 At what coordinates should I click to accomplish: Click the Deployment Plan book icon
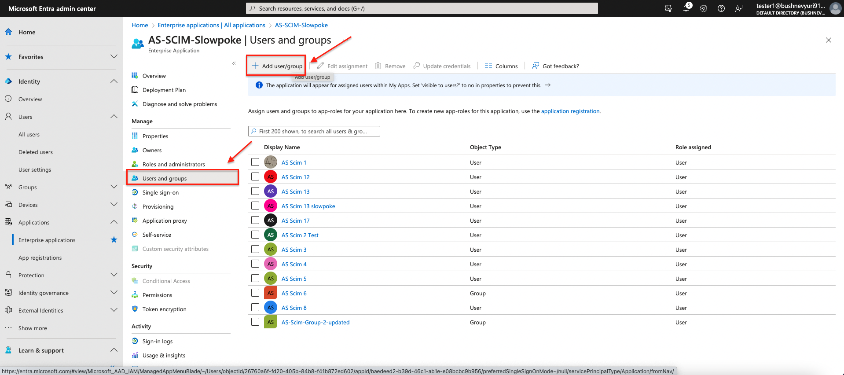(x=135, y=89)
